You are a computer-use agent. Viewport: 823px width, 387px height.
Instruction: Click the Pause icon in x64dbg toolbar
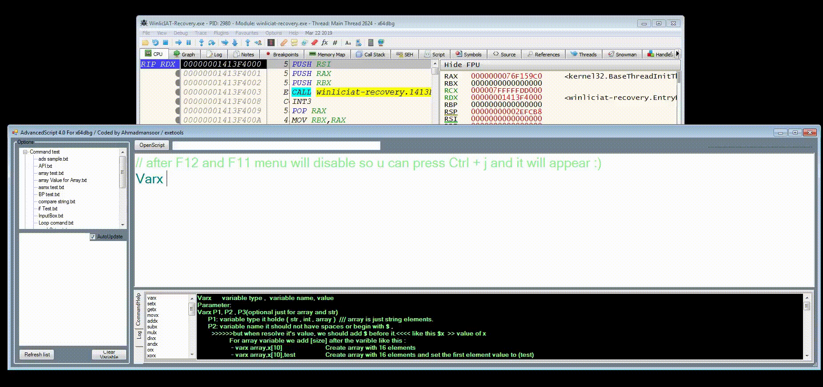tap(188, 43)
